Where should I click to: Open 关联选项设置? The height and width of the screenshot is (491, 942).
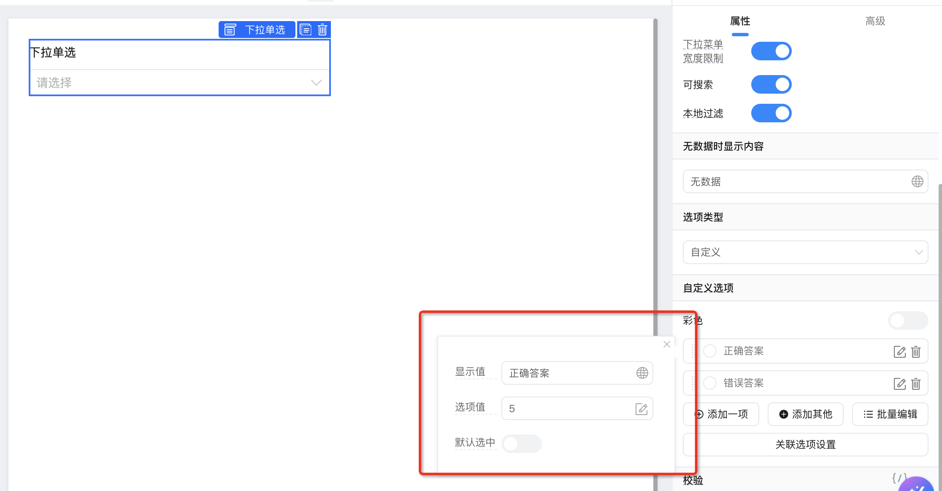point(805,445)
